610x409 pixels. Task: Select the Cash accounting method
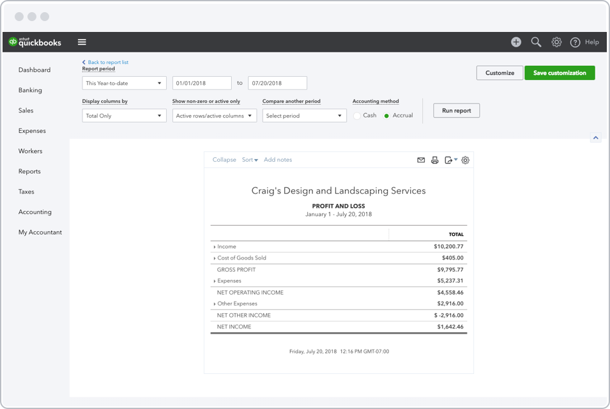point(357,116)
